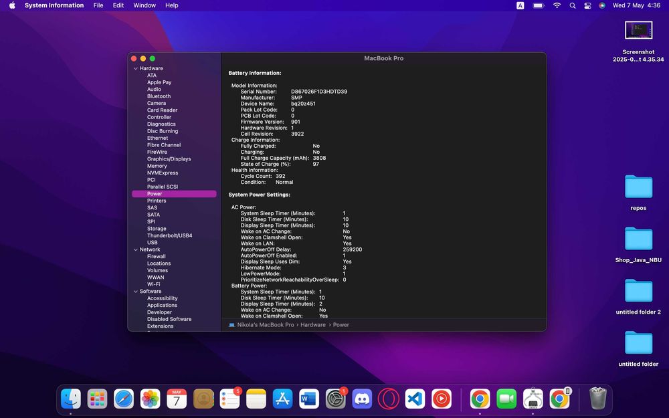Launch Microsoft Word from Dock
Image resolution: width=669 pixels, height=418 pixels.
(x=309, y=399)
